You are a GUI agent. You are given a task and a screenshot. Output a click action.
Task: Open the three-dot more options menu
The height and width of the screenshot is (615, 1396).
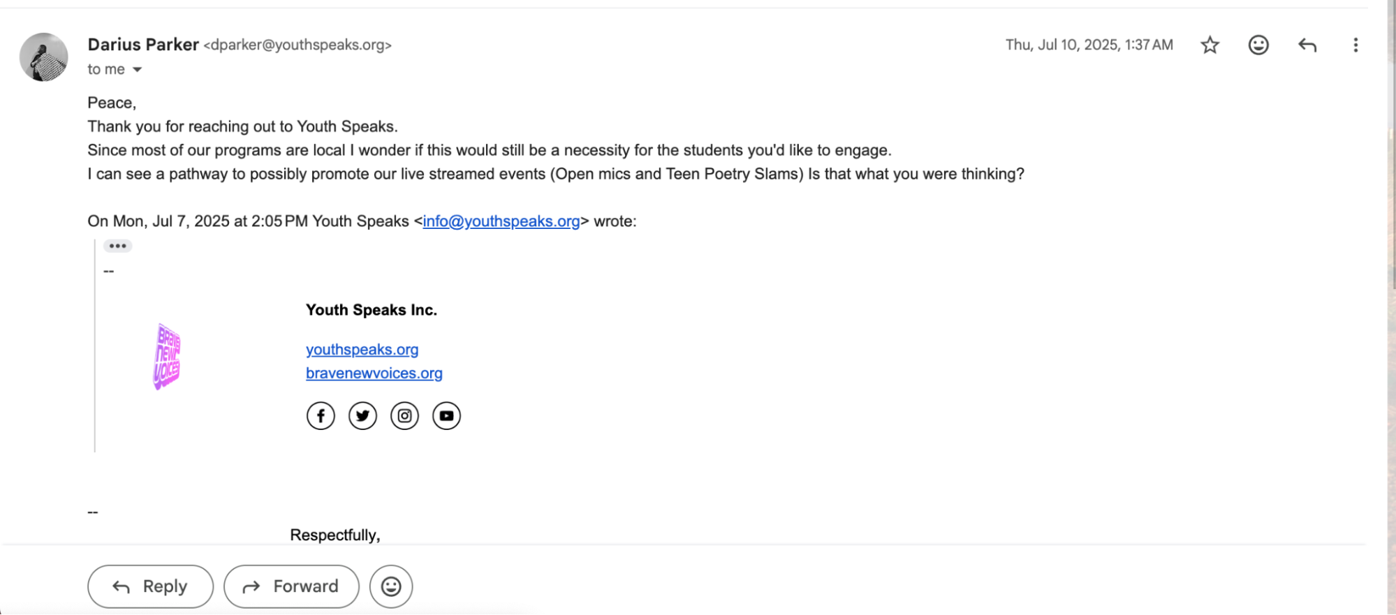(x=1355, y=45)
